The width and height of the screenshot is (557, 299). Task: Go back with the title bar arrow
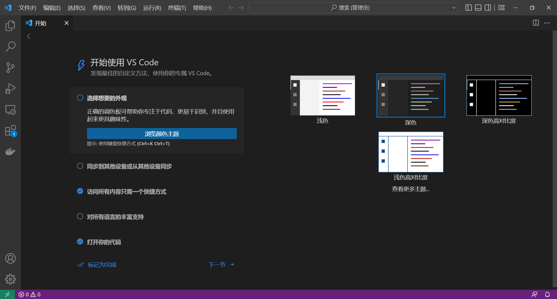[231, 8]
